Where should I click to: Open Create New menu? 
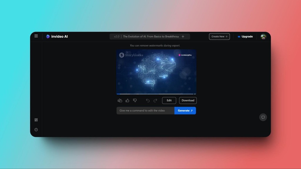tap(219, 36)
